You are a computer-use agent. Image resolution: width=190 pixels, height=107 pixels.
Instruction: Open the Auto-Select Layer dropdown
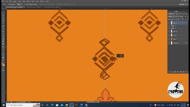(19, 4)
